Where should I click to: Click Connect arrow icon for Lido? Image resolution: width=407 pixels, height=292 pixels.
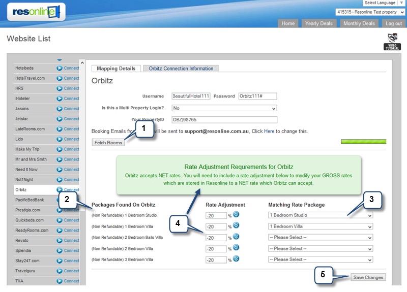(60, 139)
